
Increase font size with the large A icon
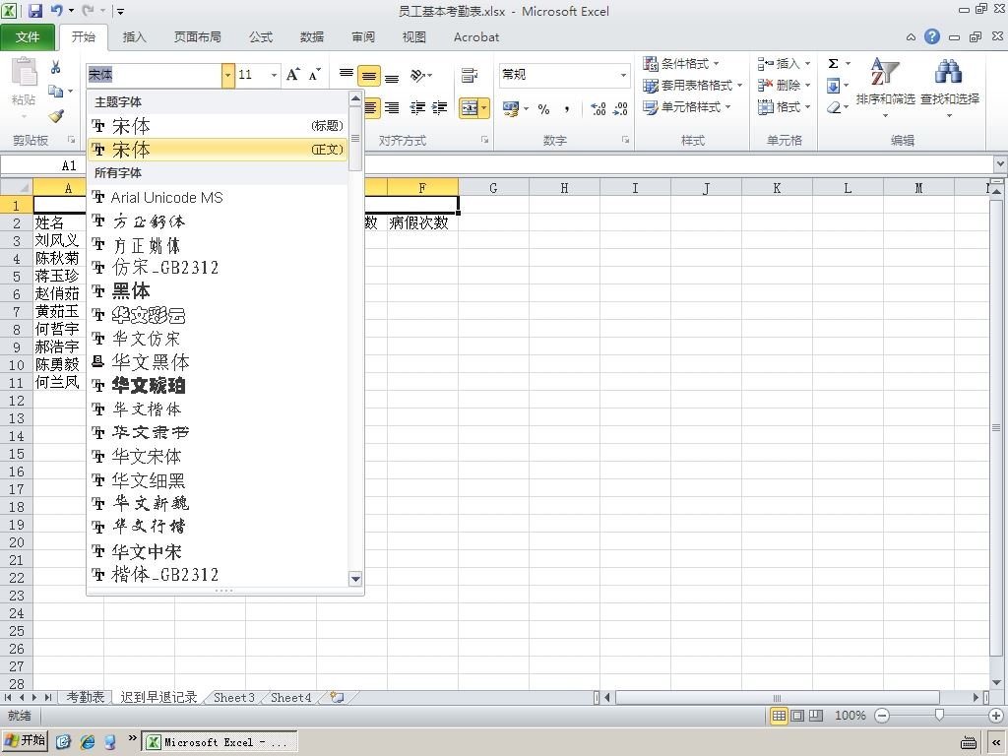[x=293, y=75]
